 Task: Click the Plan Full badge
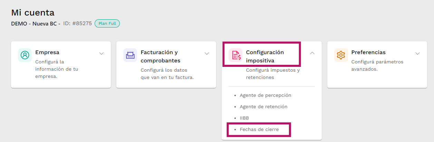(x=107, y=23)
